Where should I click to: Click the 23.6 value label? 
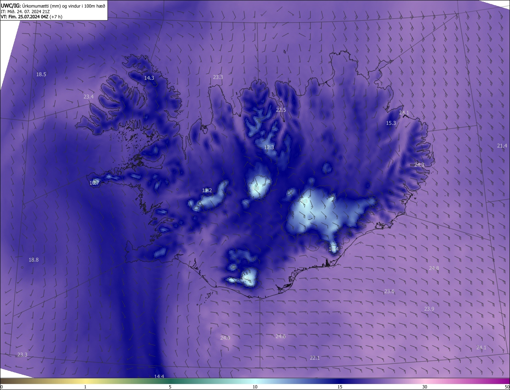coord(389,292)
